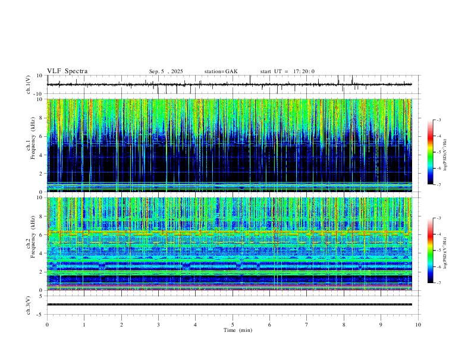Click the ch.1 voltage waveform trace
Image resolution: width=471 pixels, height=364 pixels.
click(229, 84)
